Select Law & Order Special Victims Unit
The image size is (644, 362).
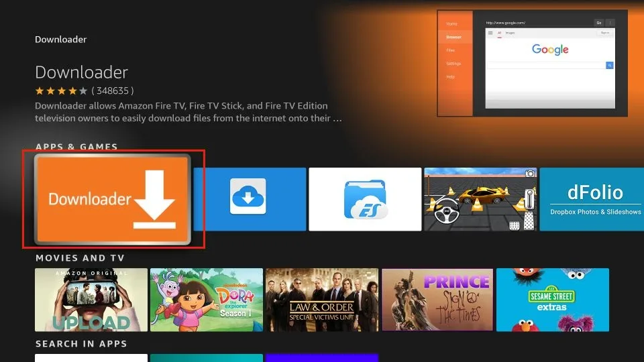322,300
